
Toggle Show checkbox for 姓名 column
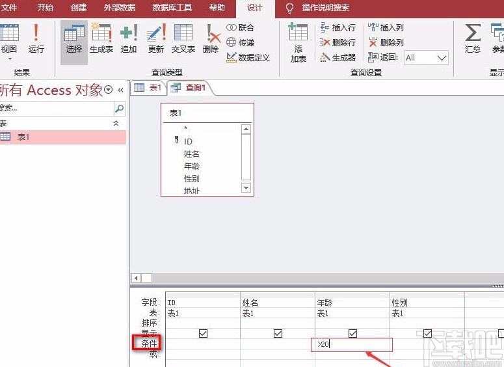[x=278, y=333]
